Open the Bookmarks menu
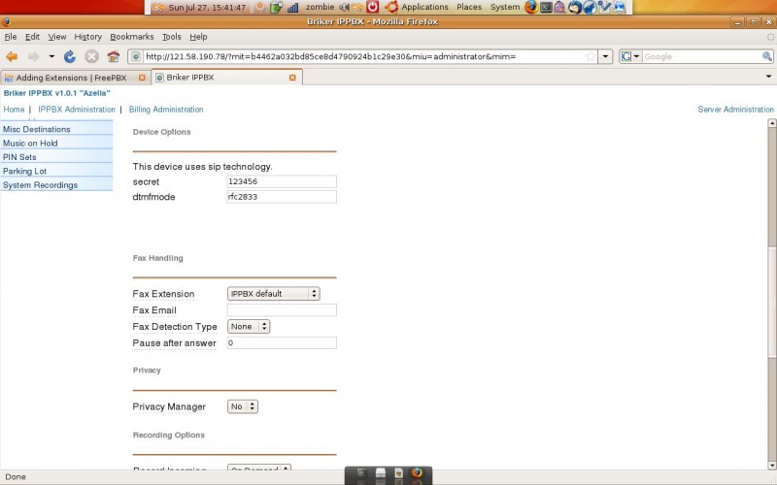 [132, 37]
